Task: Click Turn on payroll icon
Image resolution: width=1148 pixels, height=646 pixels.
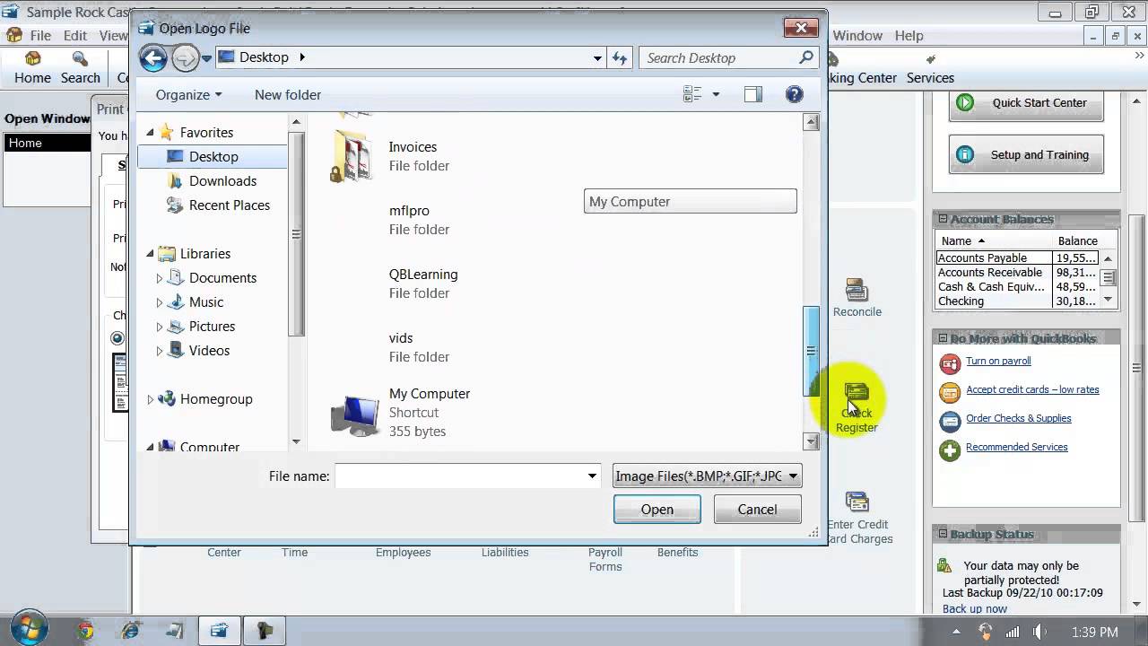Action: click(x=950, y=363)
